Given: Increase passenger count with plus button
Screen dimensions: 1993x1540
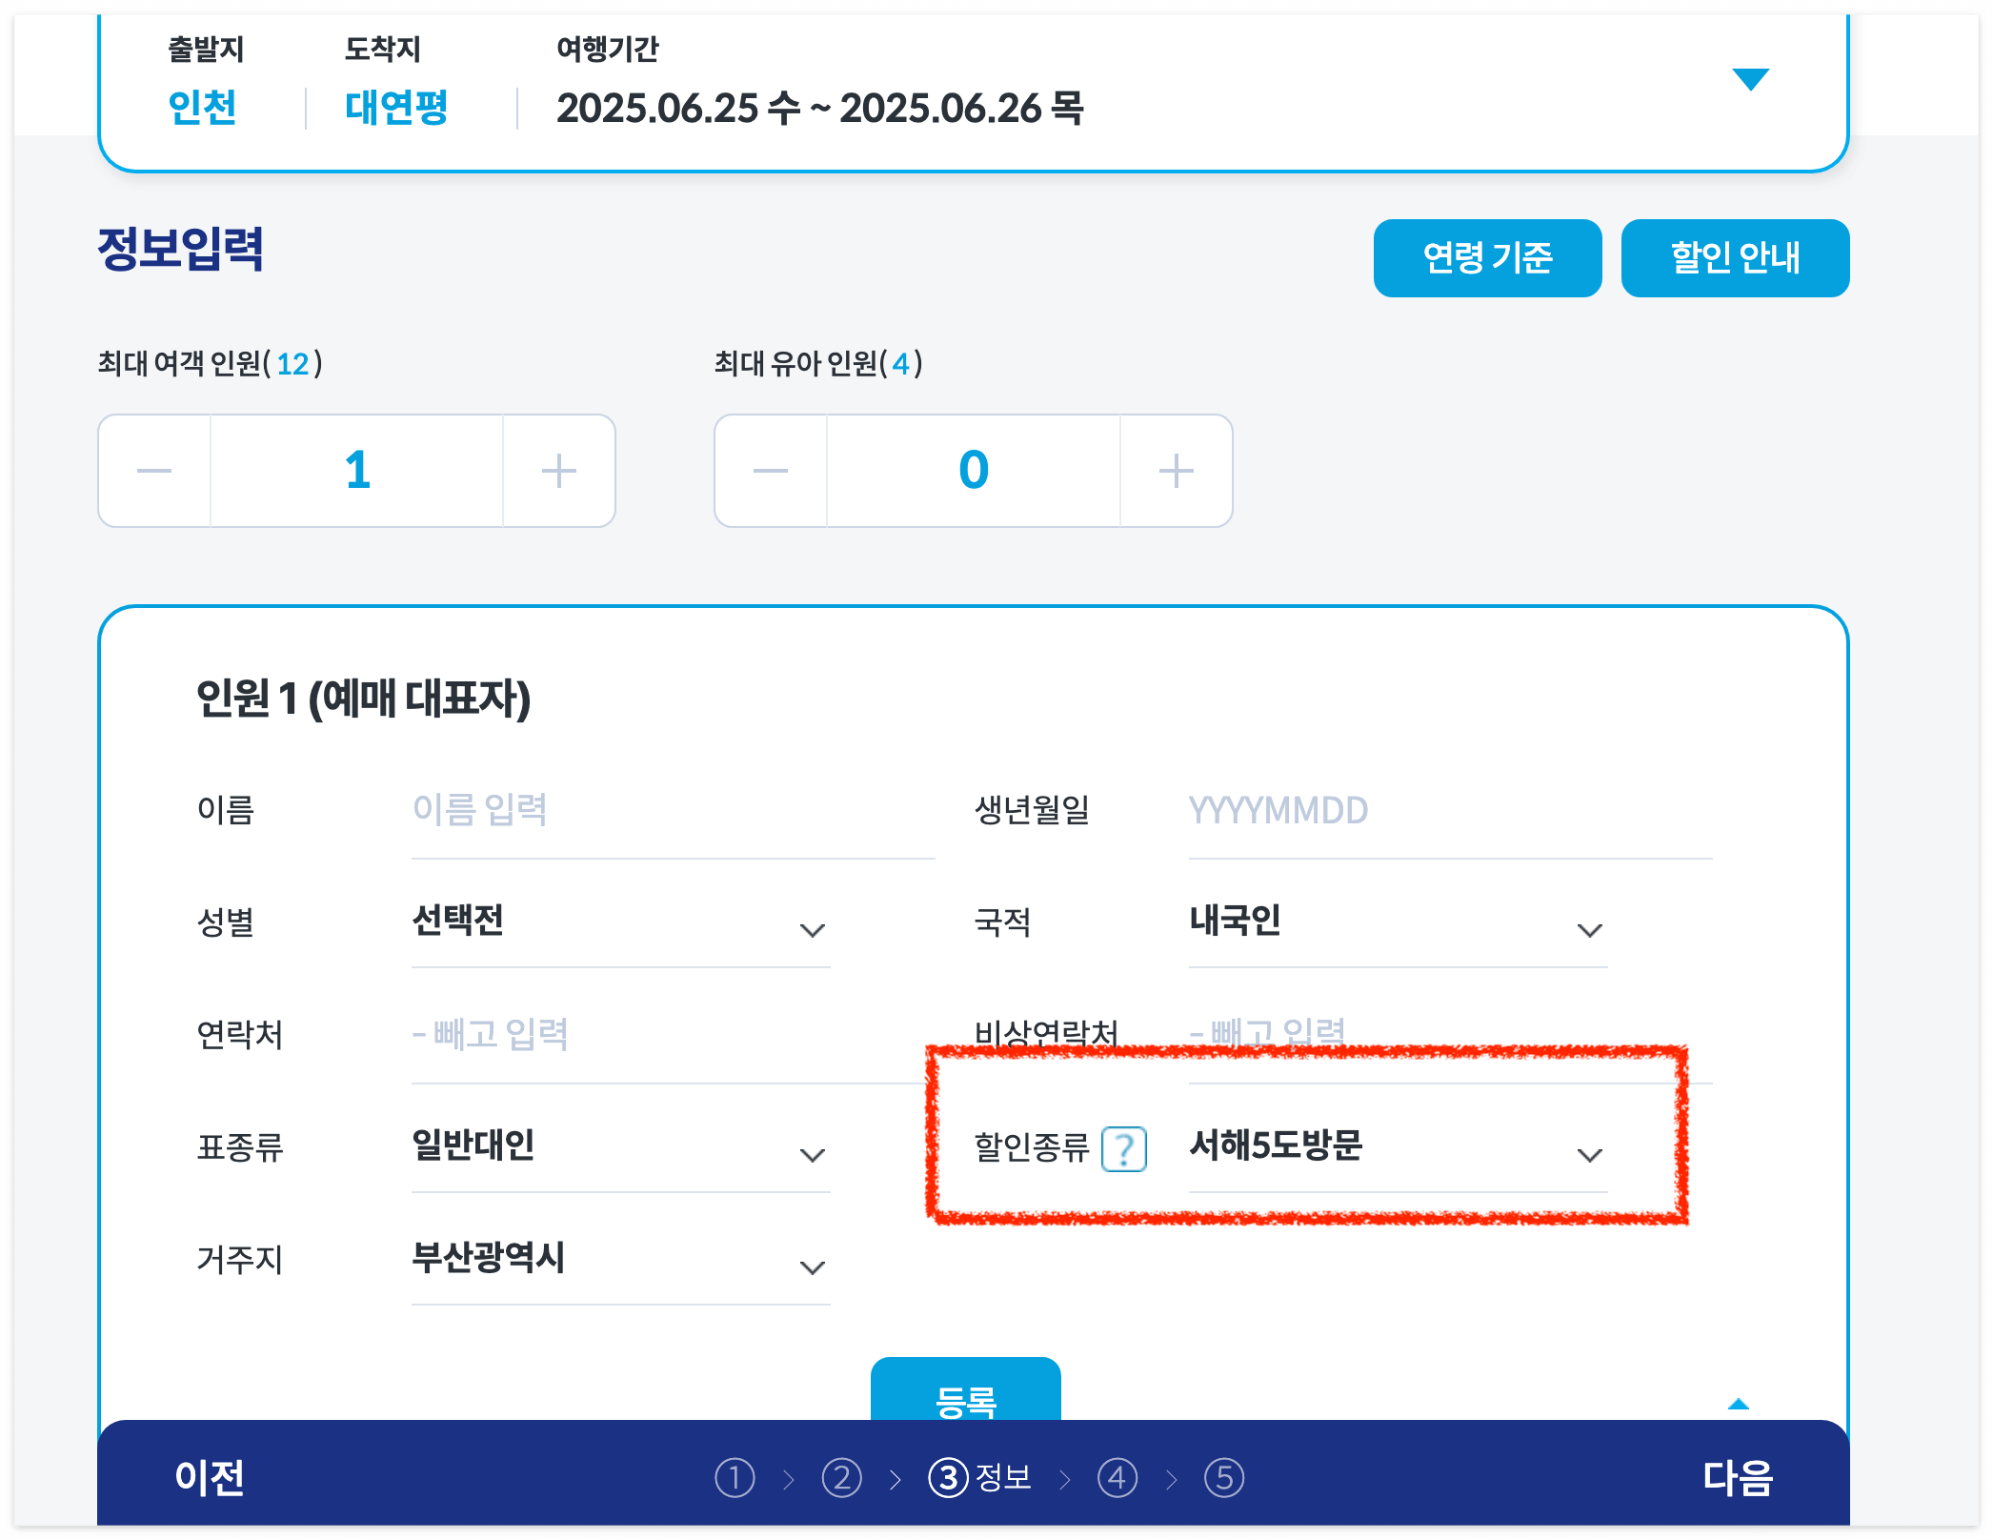Looking at the screenshot, I should pos(558,471).
